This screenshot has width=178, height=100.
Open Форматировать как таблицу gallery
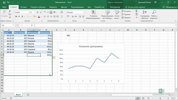click(x=107, y=15)
